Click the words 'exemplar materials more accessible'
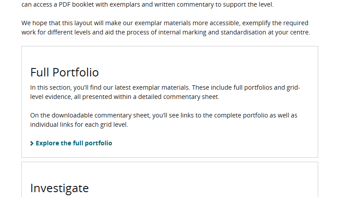343x197 pixels. pyautogui.click(x=168, y=23)
